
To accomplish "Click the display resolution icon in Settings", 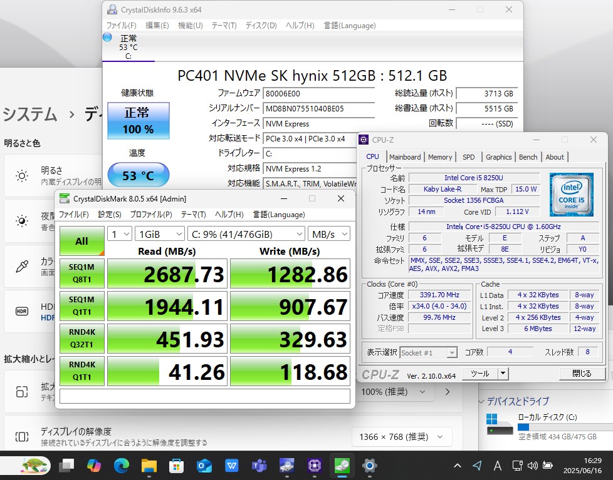I will click(x=22, y=437).
